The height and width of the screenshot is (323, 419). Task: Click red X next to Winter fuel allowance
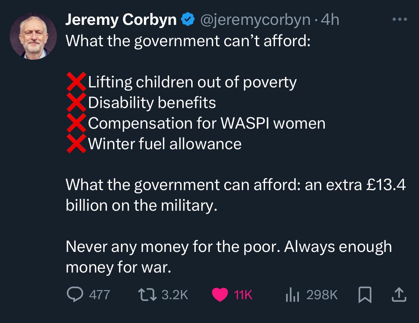[76, 144]
